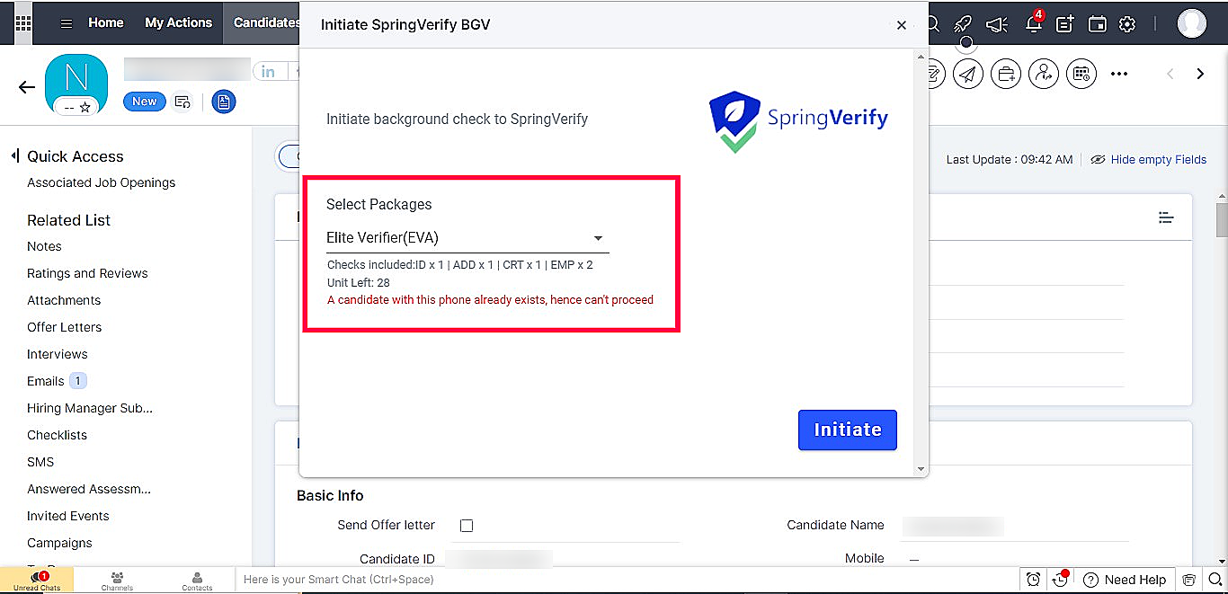Collapse the Quick Access sidebar
The image size is (1228, 594).
click(14, 156)
